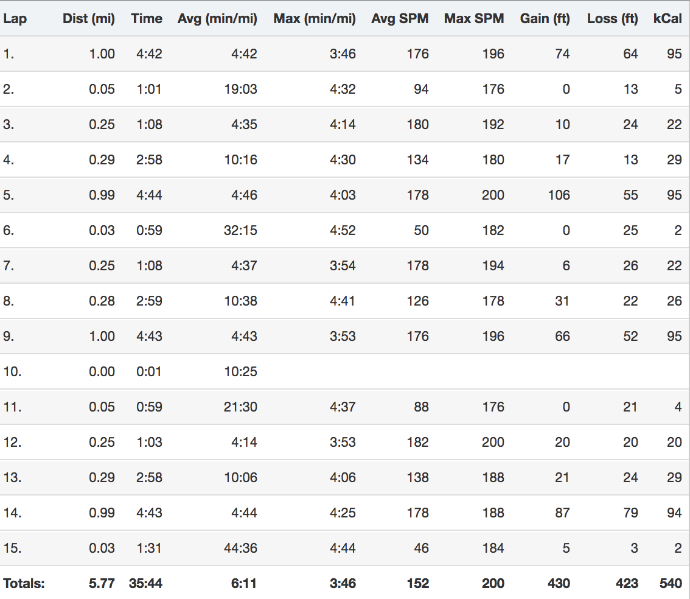
Task: Click the 540 total kCal value
Action: pyautogui.click(x=671, y=584)
